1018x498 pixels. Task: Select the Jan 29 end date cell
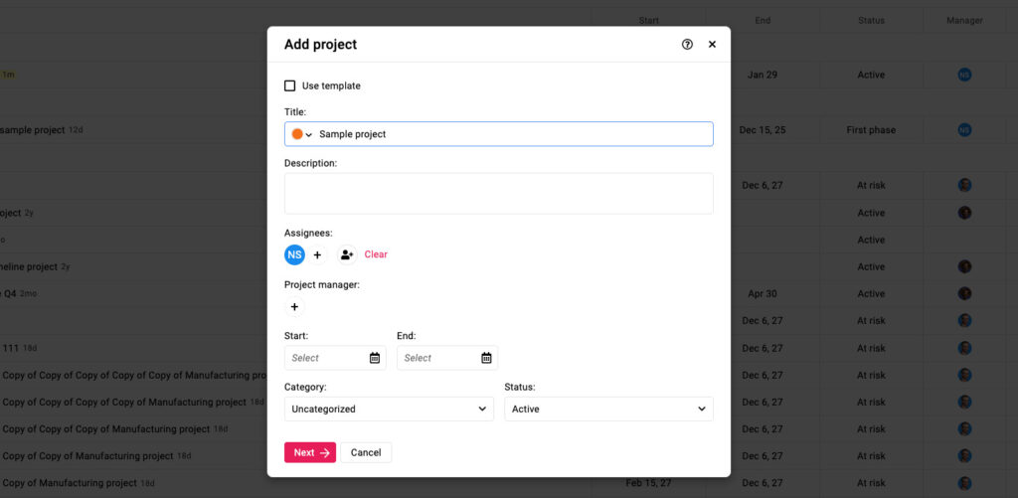(x=763, y=75)
